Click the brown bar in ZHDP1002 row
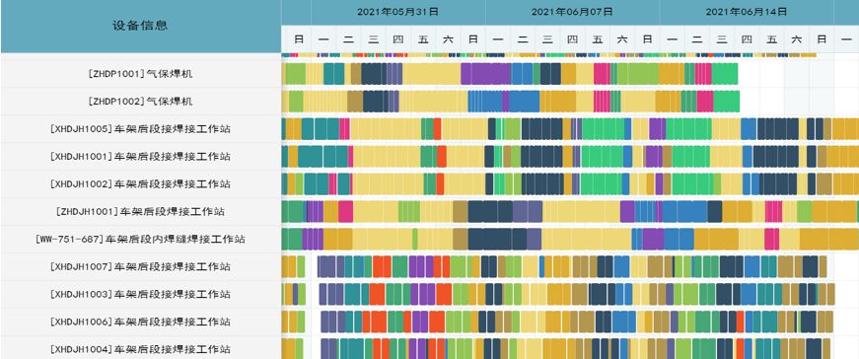The width and height of the screenshot is (859, 359). point(355,102)
